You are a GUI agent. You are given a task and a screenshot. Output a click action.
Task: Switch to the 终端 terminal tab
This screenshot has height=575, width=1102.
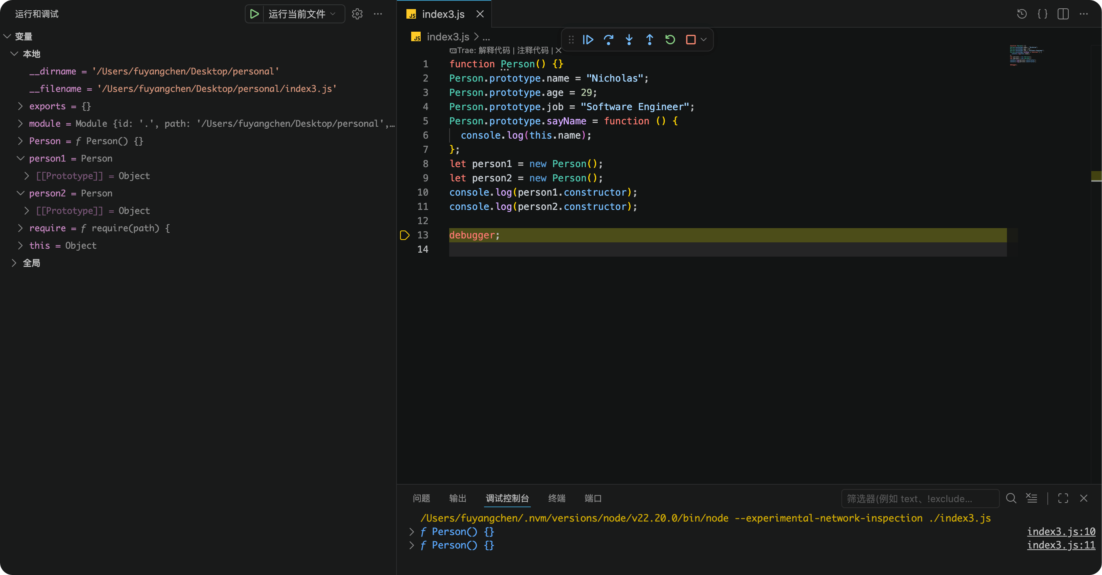[557, 499]
